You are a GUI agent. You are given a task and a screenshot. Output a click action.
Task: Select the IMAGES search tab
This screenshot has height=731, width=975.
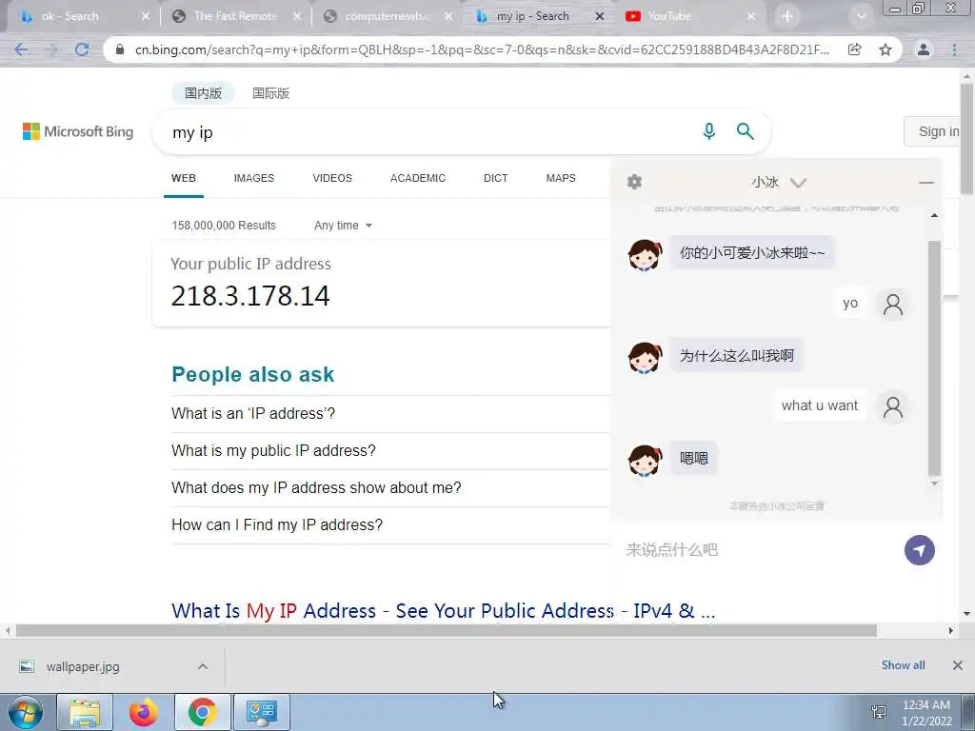click(x=253, y=178)
